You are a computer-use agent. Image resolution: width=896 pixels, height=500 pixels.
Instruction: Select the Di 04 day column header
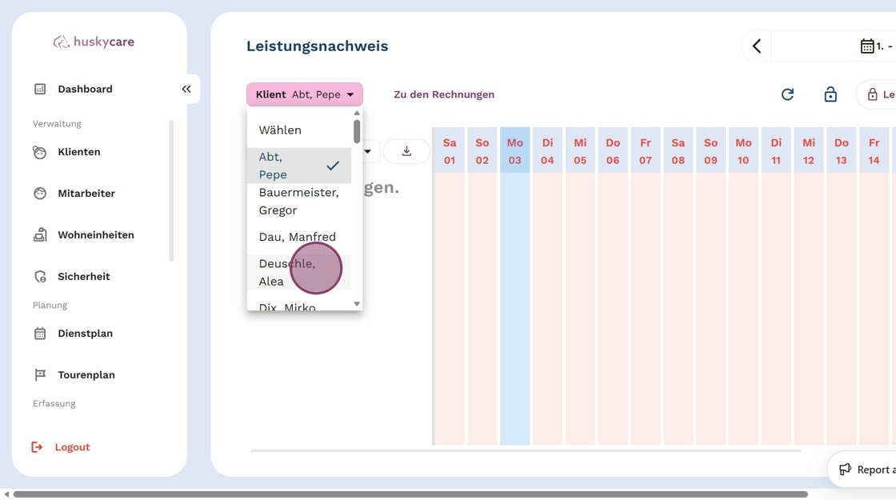(547, 151)
